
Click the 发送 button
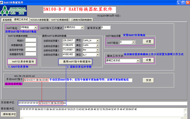pos(148,80)
